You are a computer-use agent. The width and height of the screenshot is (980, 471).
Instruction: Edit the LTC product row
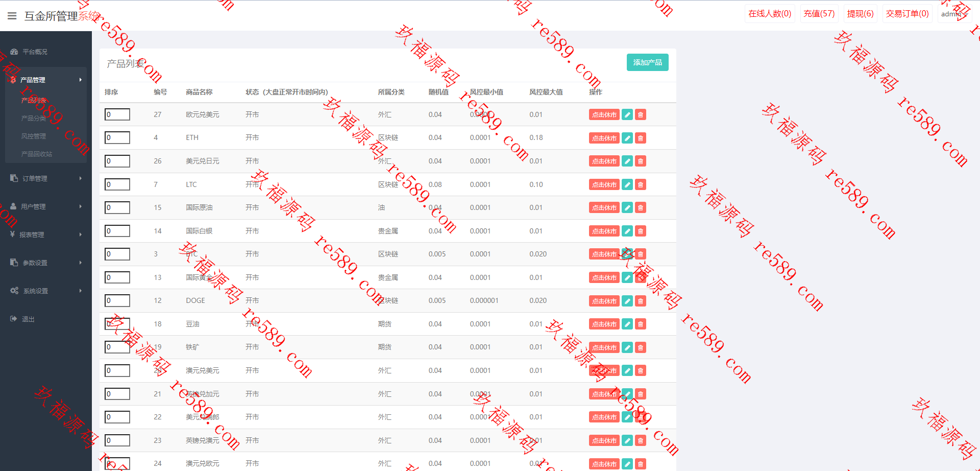(x=627, y=184)
